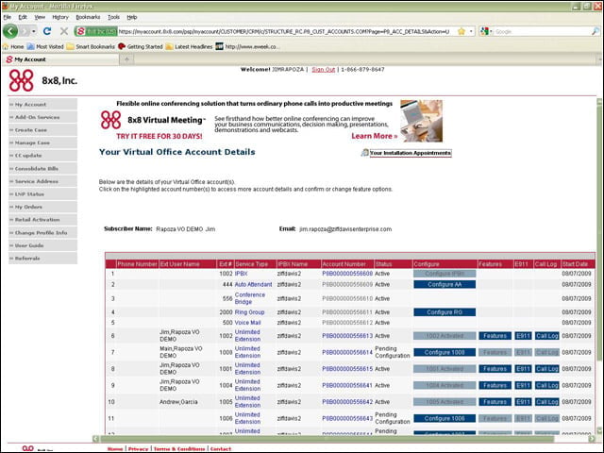Click the Reload page icon
Viewport: 604px width, 453px height.
point(47,31)
